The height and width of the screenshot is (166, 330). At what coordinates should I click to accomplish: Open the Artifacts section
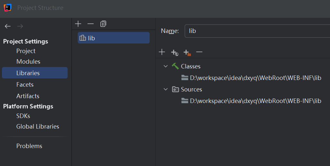[28, 96]
